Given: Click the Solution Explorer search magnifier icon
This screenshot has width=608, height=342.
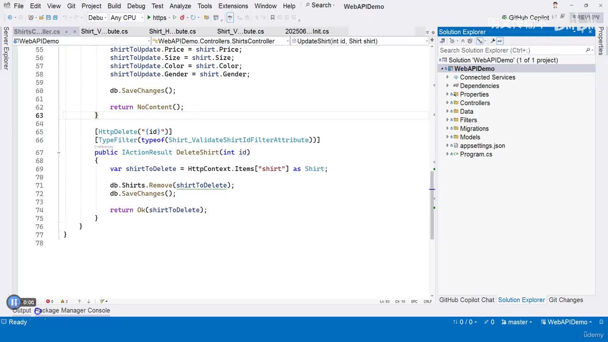Looking at the screenshot, I should pyautogui.click(x=588, y=50).
